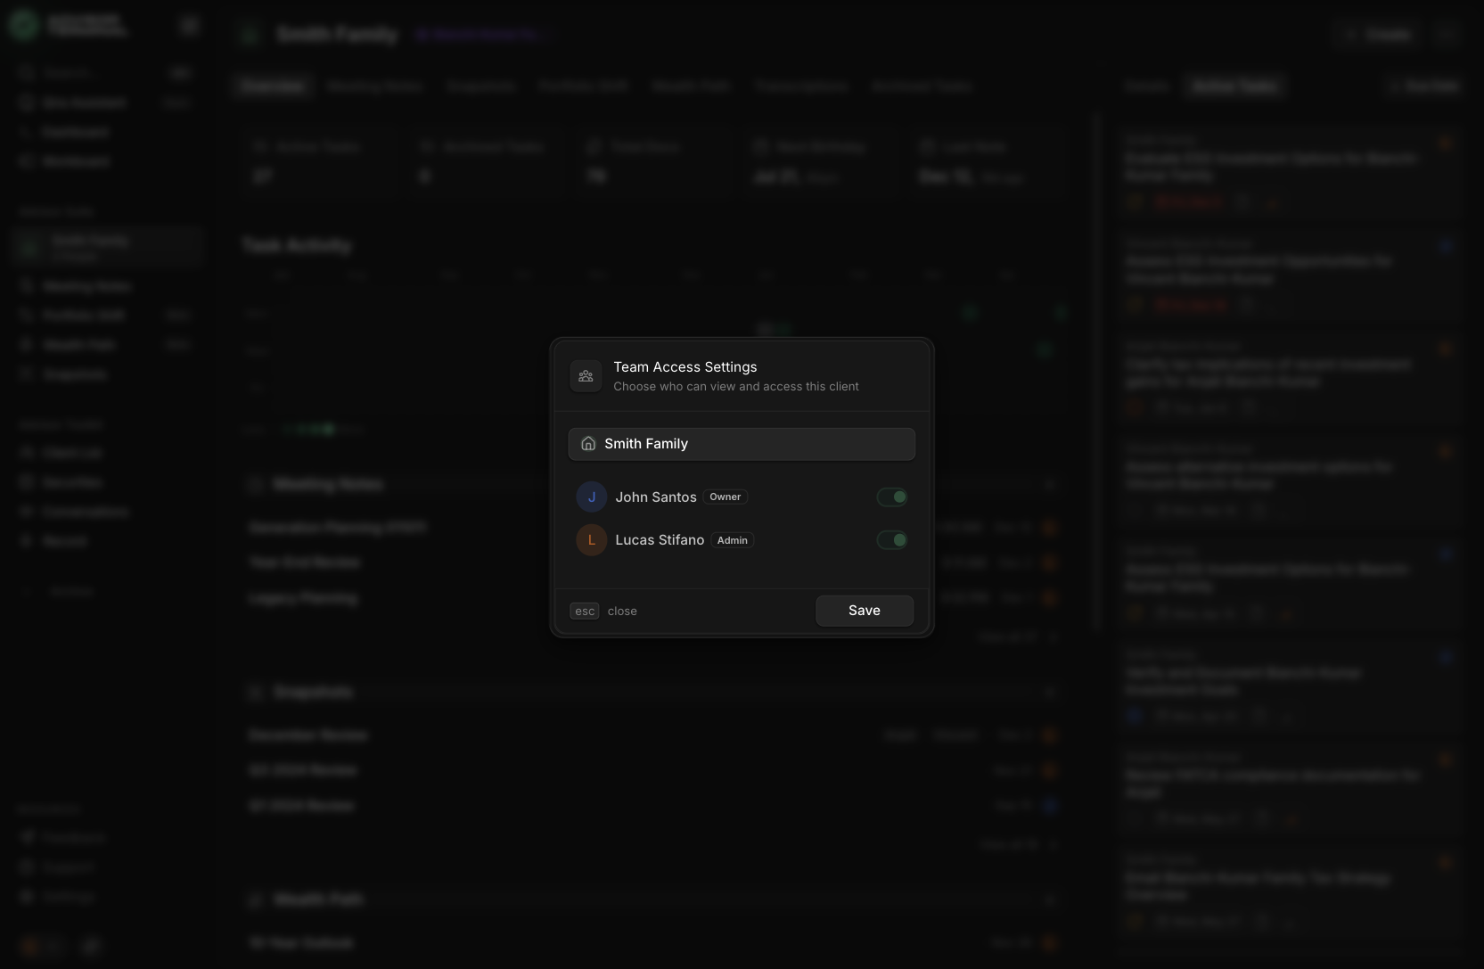Image resolution: width=1484 pixels, height=969 pixels.
Task: Click the home icon next to Smith Family
Action: pyautogui.click(x=588, y=444)
